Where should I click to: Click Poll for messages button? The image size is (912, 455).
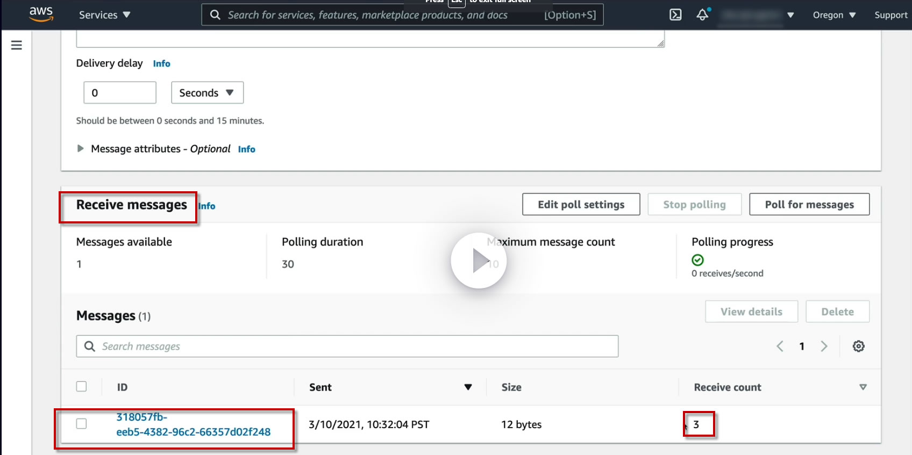point(809,205)
